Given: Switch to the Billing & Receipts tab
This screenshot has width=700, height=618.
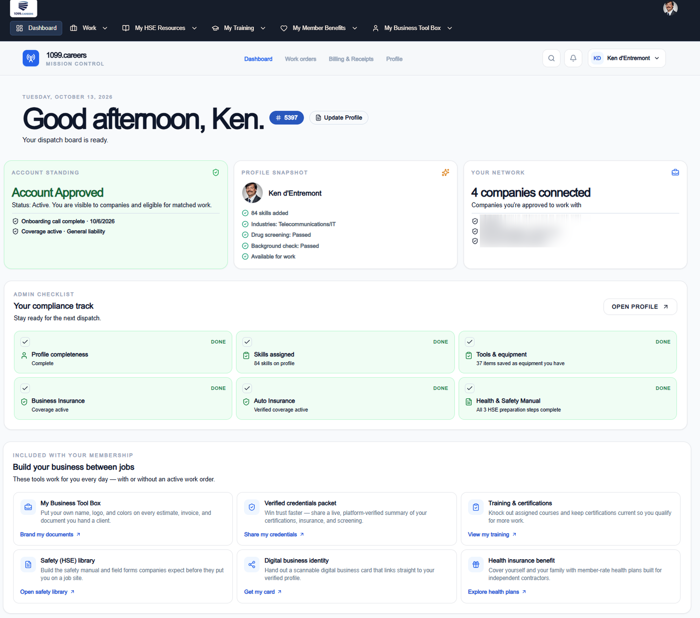Looking at the screenshot, I should click(x=351, y=59).
